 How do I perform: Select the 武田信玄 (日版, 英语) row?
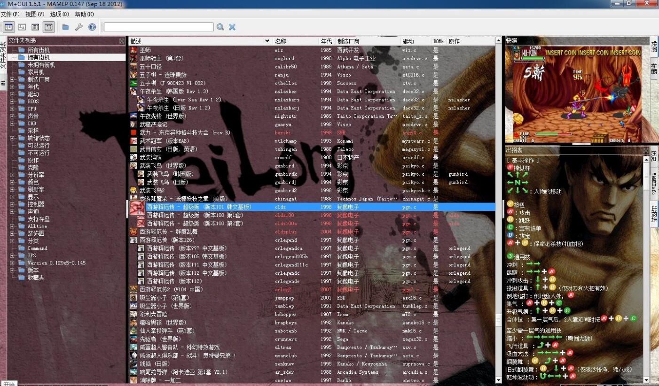[x=312, y=149]
